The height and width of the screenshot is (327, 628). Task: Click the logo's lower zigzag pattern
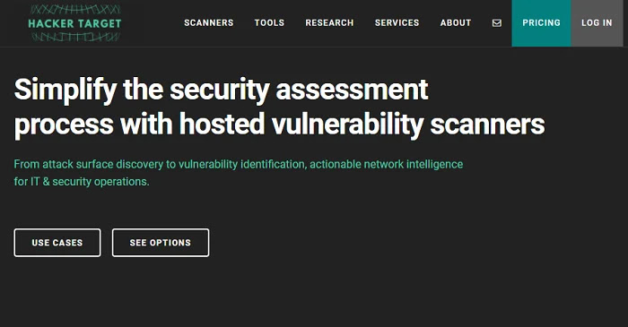click(75, 37)
